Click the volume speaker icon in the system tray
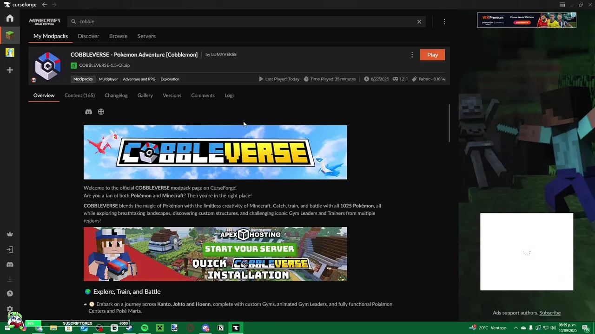 pos(553,328)
